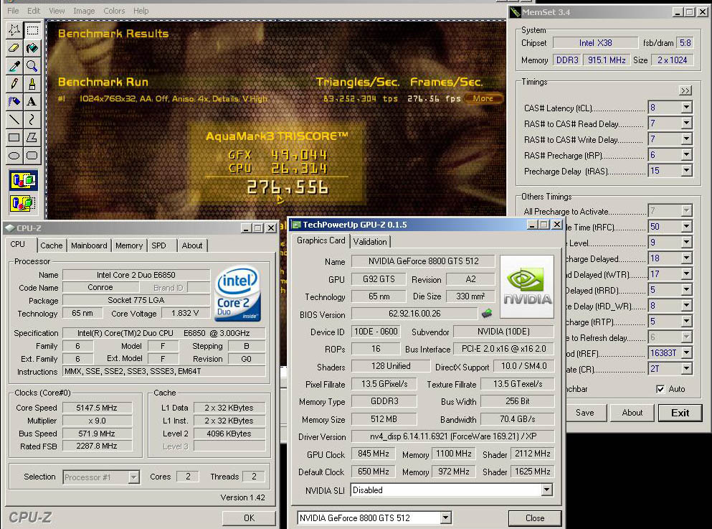Click the BIOS save chip icon in GPU-Z
Viewport: 712px width, 529px height.
[487, 313]
